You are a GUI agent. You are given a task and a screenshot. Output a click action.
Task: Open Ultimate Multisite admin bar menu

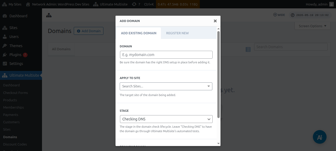point(110,4)
